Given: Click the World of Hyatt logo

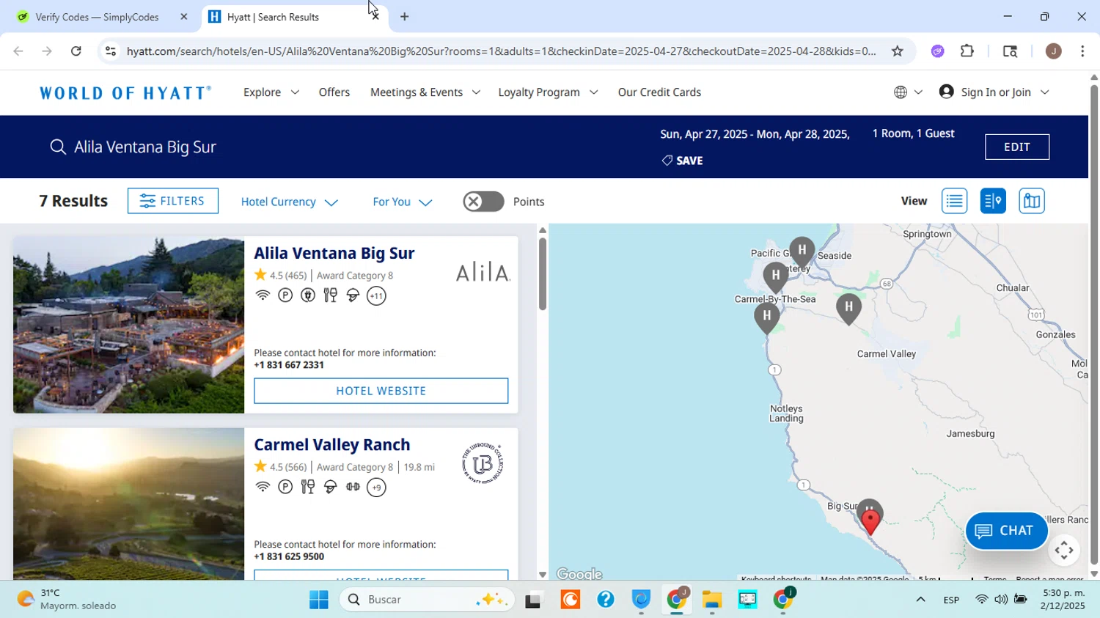Looking at the screenshot, I should coord(125,93).
